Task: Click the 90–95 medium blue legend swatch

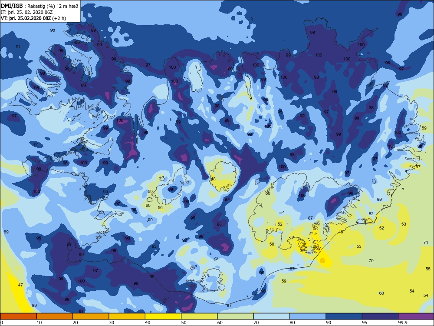Action: (x=344, y=316)
